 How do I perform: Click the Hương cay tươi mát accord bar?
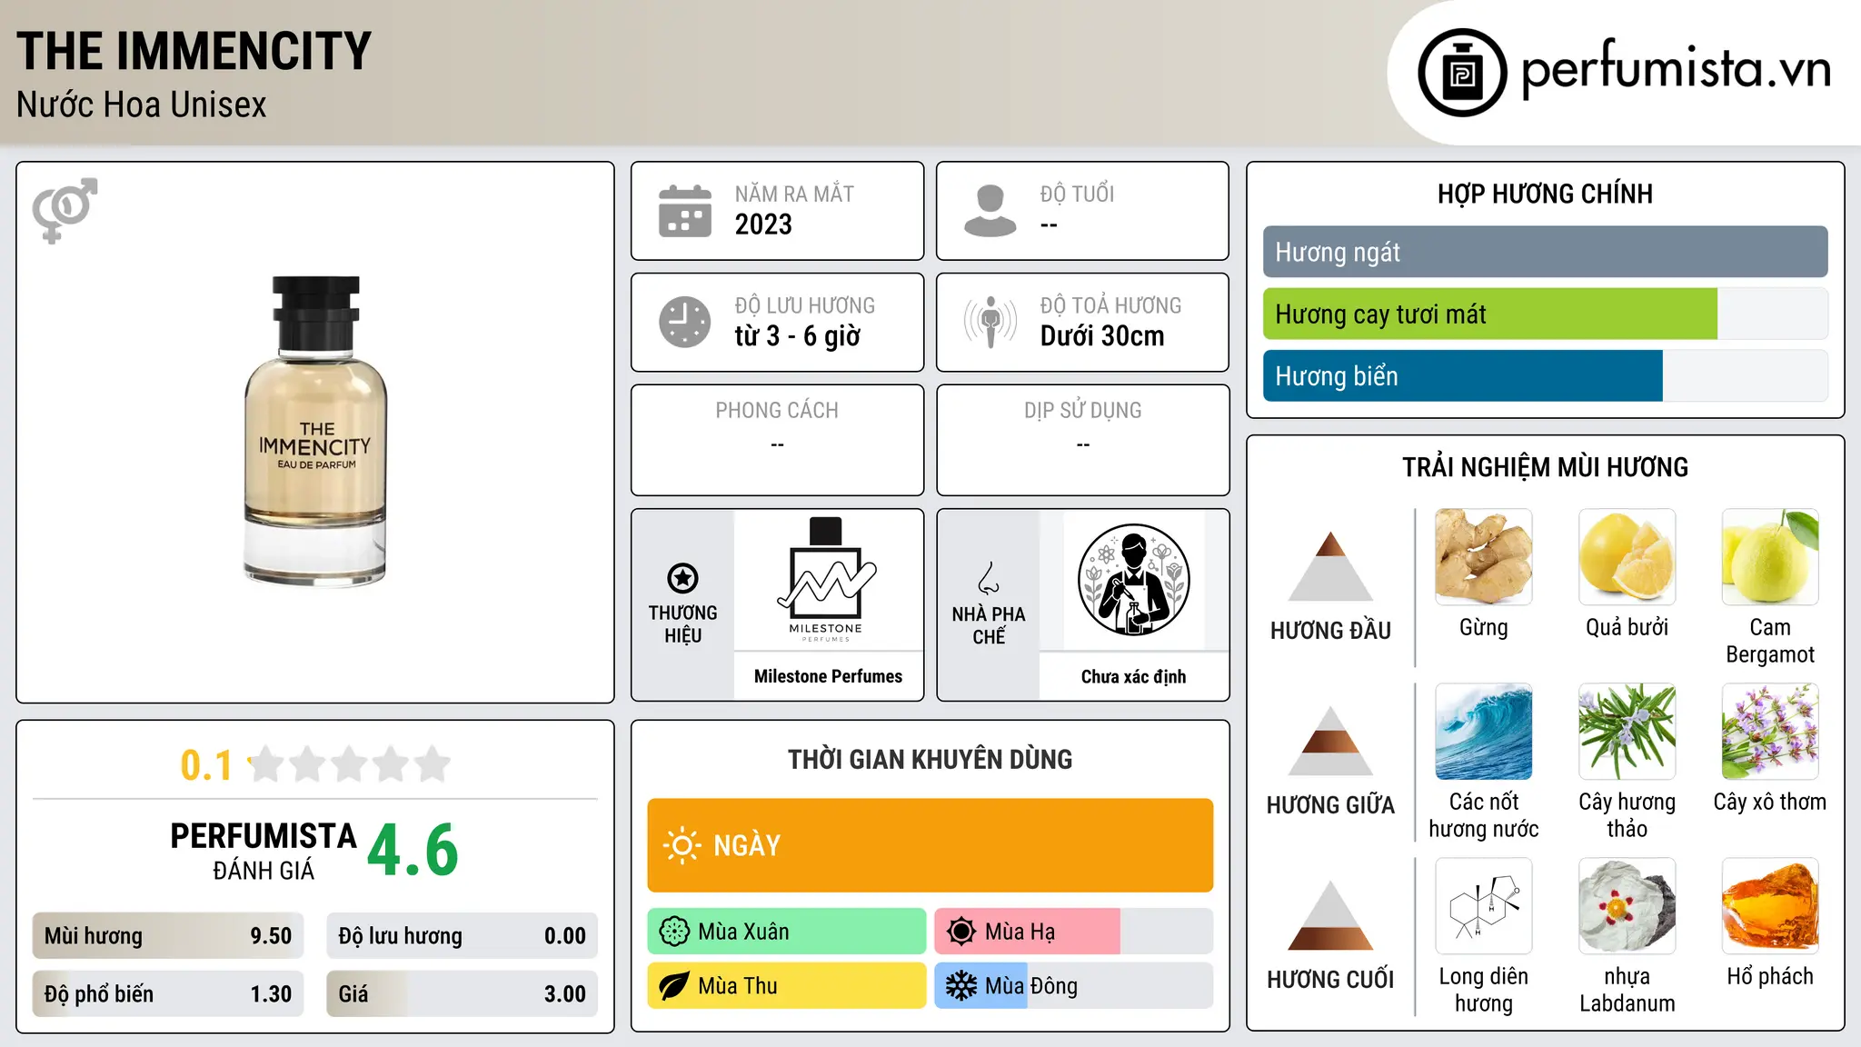pos(1545,314)
